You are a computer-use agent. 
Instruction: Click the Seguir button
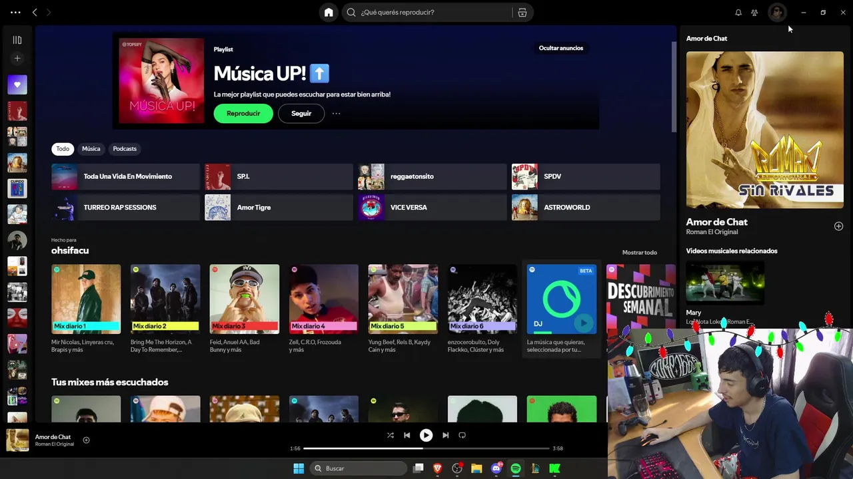click(301, 113)
